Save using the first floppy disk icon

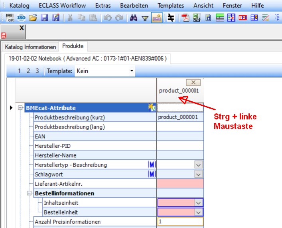[x=44, y=18]
